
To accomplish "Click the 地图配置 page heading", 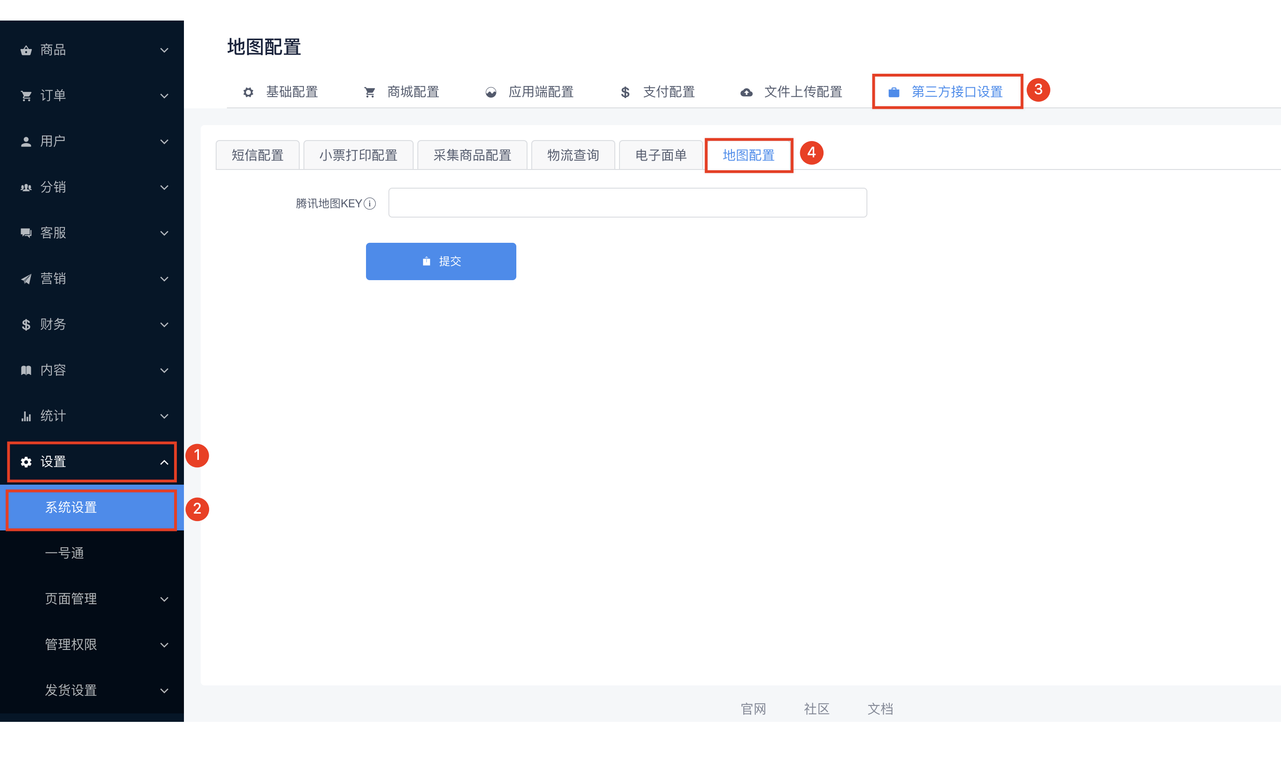I will (x=264, y=47).
